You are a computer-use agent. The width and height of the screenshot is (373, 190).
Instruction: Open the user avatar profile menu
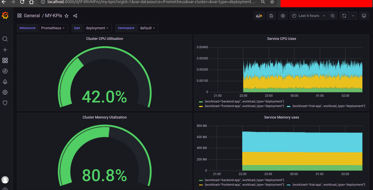click(5, 180)
